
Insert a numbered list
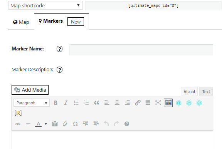tap(86, 103)
